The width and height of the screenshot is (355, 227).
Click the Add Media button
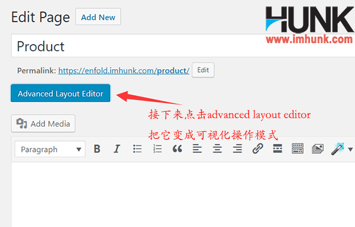43,124
